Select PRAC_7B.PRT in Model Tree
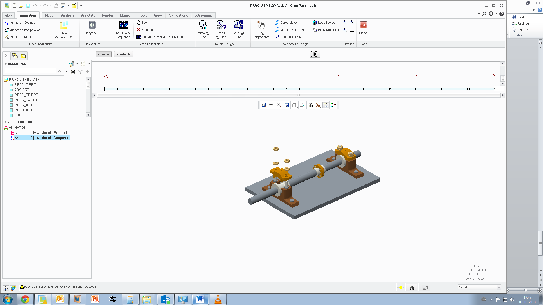Image resolution: width=543 pixels, height=305 pixels. (x=26, y=95)
